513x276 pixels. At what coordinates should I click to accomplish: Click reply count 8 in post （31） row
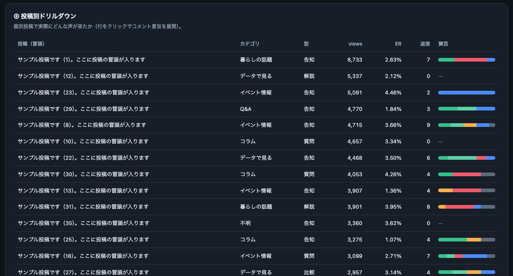[x=428, y=207]
